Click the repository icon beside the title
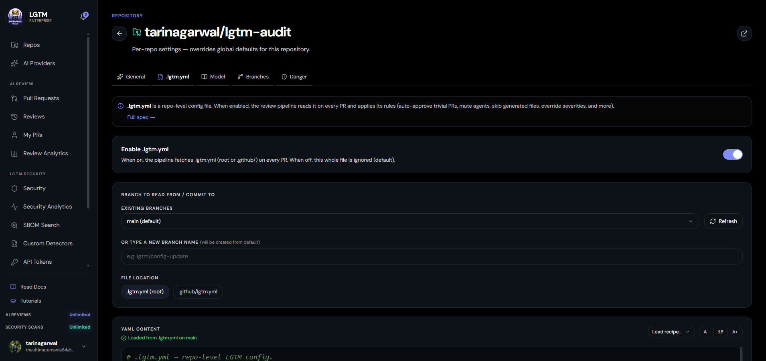The image size is (766, 361). coord(137,32)
